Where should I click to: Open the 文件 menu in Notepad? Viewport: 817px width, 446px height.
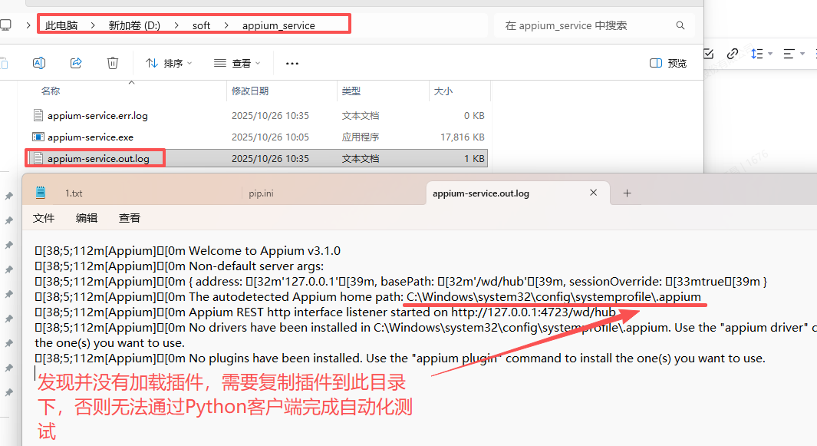pyautogui.click(x=44, y=218)
